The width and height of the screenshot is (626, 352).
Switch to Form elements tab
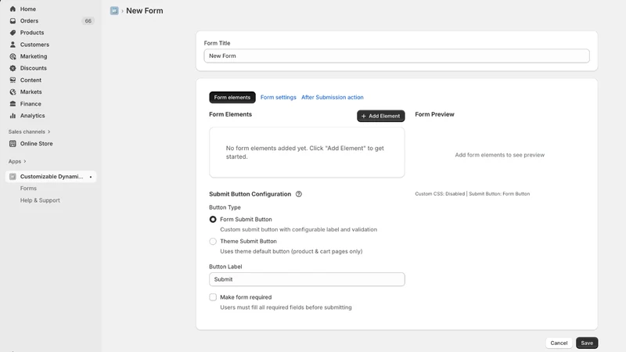(232, 97)
